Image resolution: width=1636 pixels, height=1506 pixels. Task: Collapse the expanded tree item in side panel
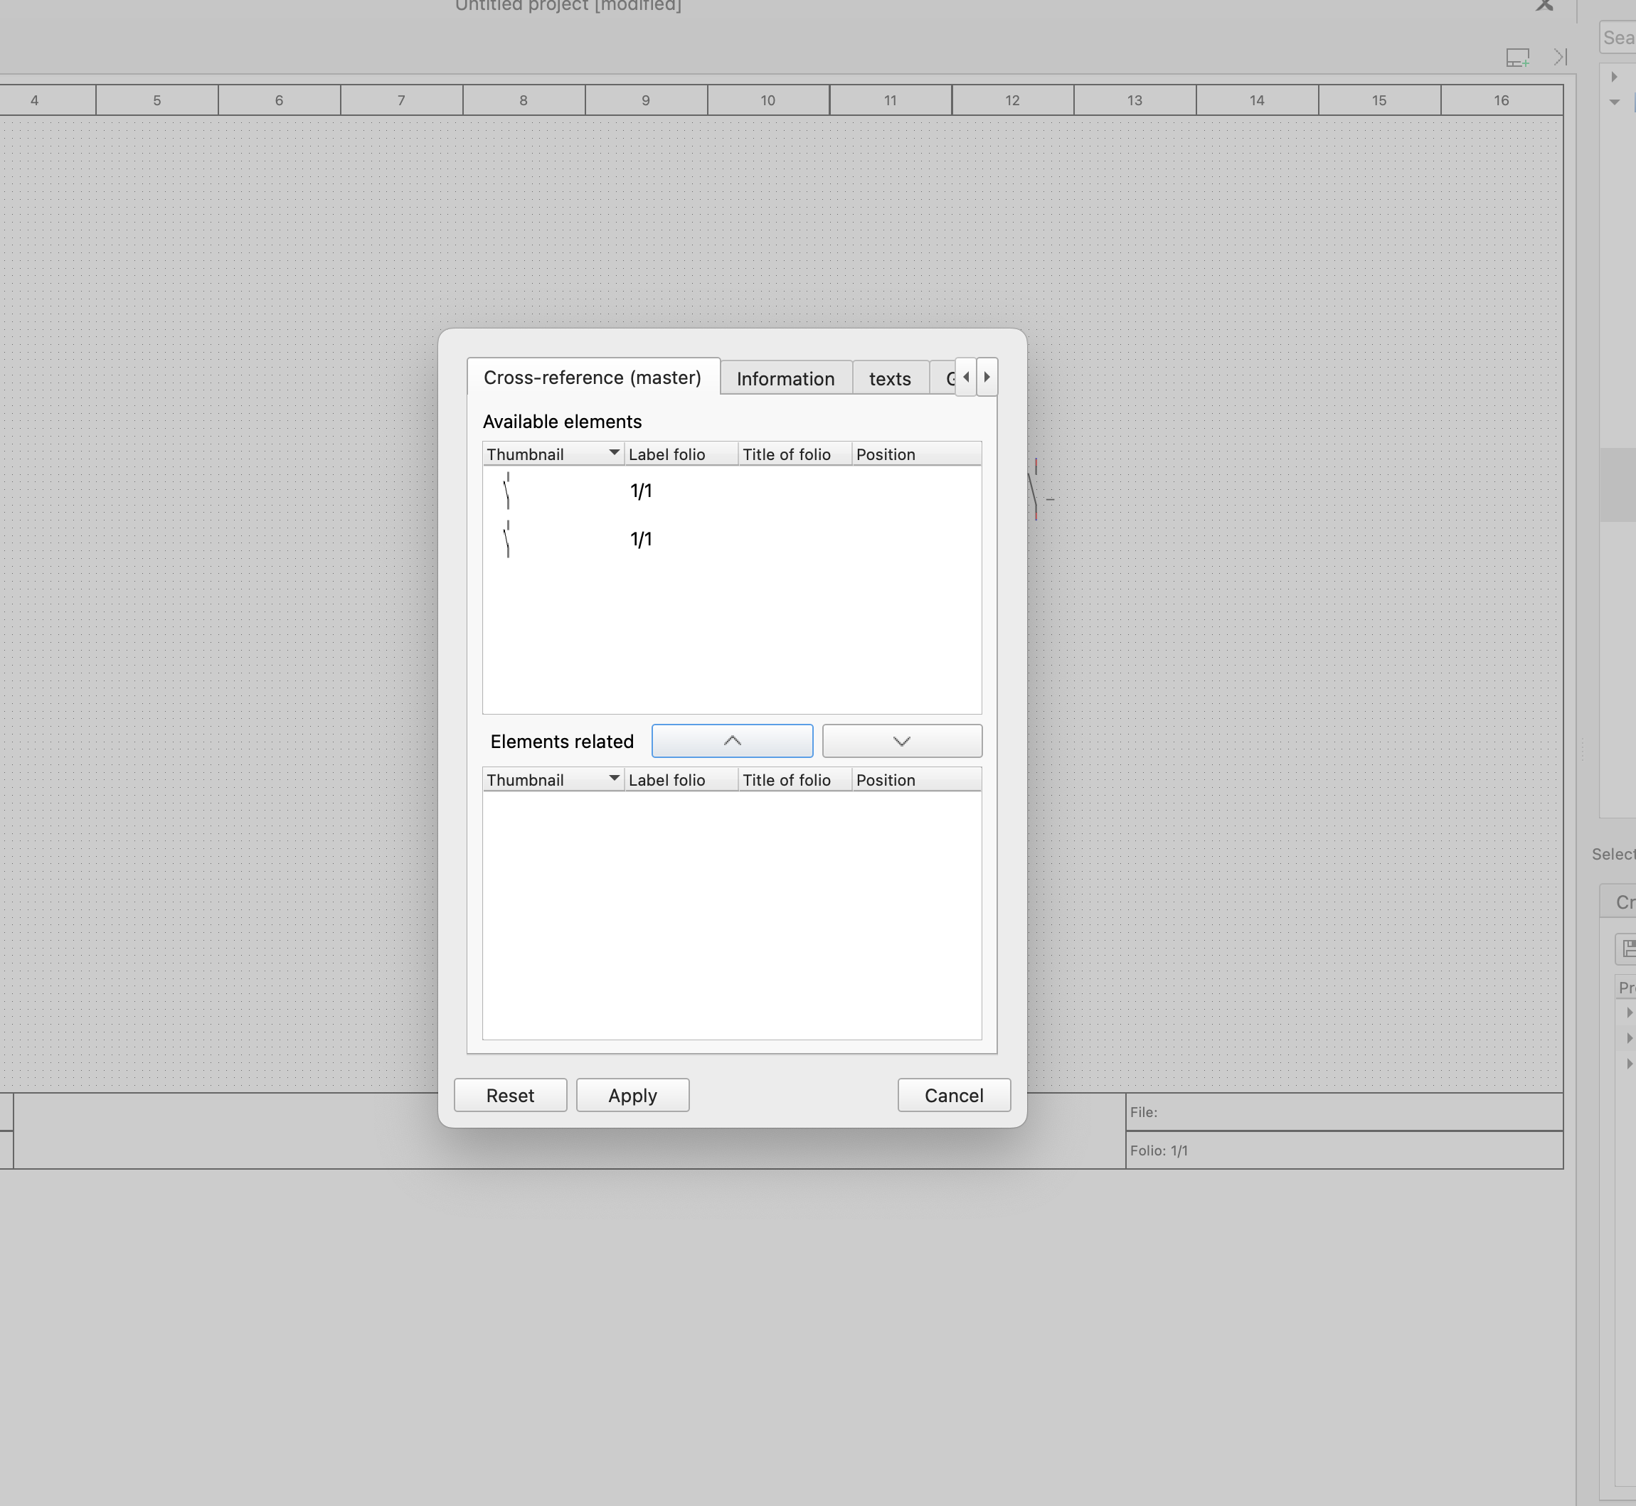[1614, 102]
